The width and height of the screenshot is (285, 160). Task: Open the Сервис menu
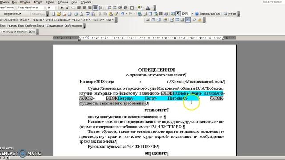(50, 2)
